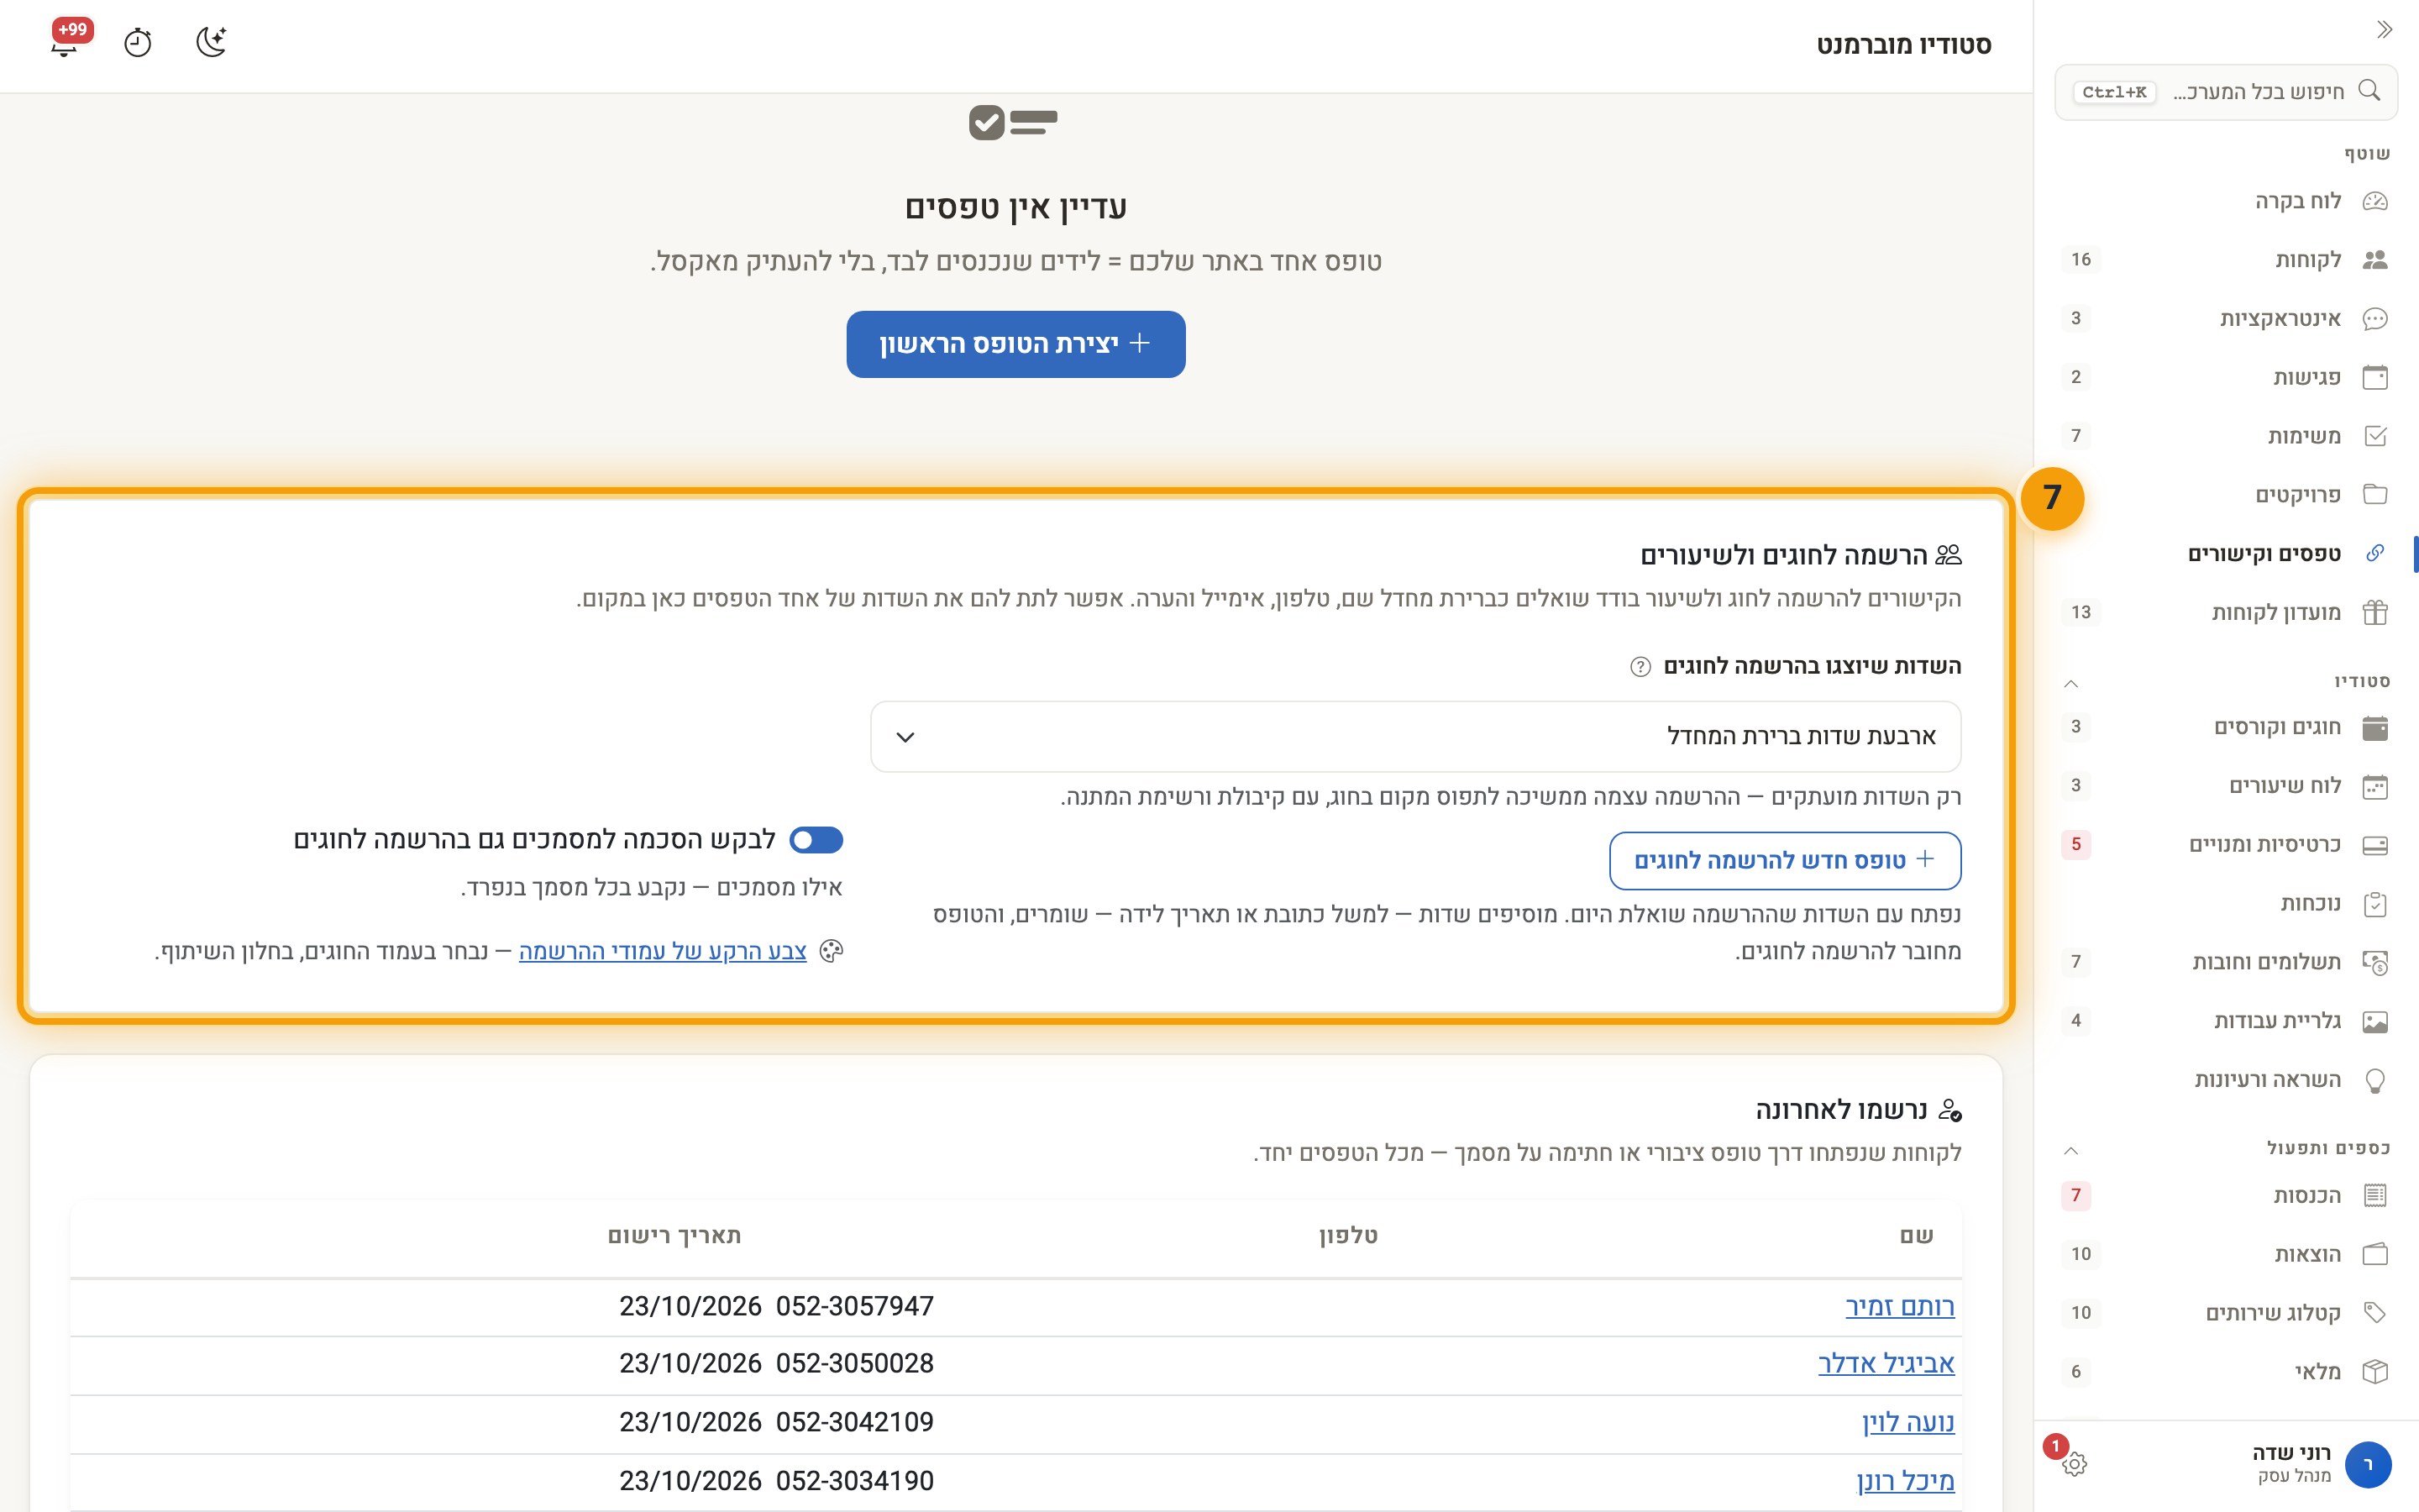
Task: Click יצירת הטופס הראשון button
Action: click(1015, 344)
